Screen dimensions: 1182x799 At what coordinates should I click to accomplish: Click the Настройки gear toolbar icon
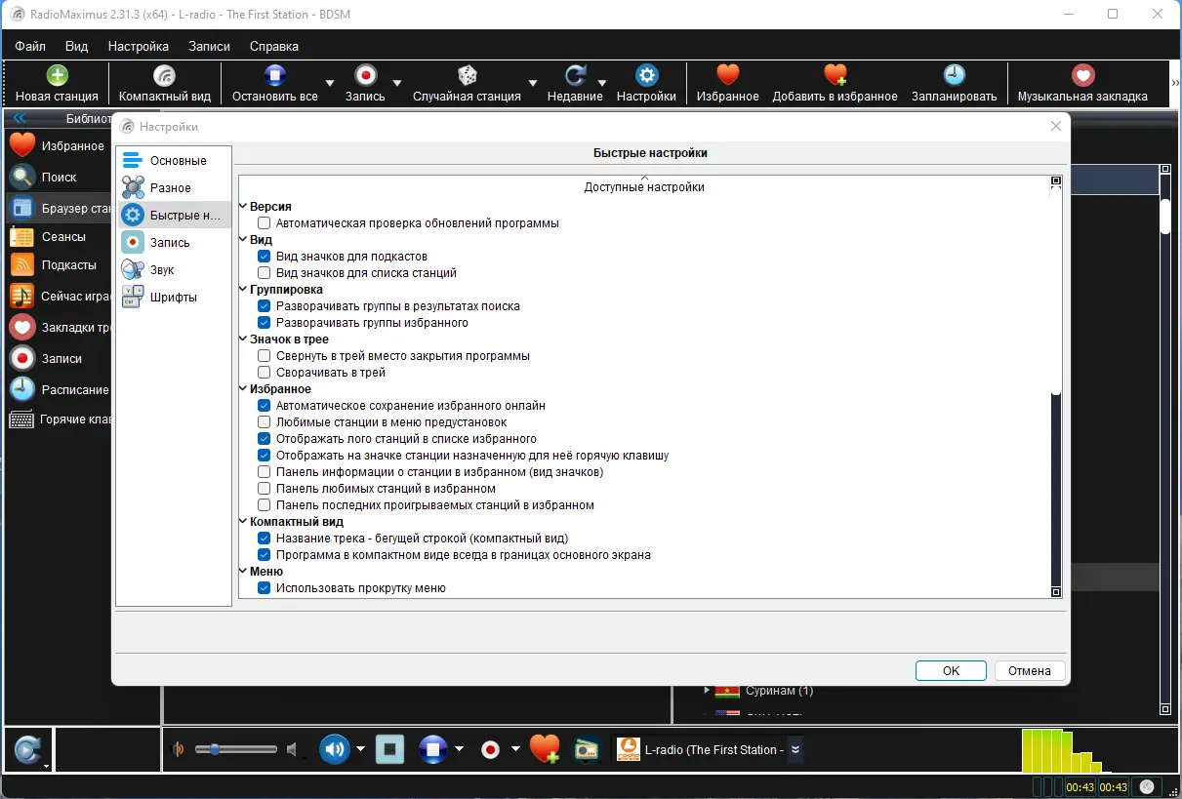646,76
